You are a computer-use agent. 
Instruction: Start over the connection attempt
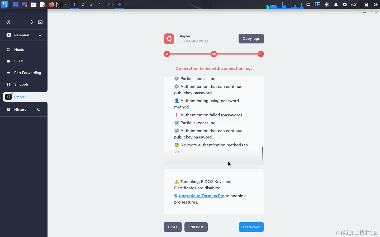click(x=251, y=227)
